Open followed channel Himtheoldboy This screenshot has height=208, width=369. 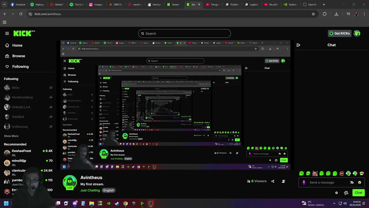pyautogui.click(x=28, y=97)
